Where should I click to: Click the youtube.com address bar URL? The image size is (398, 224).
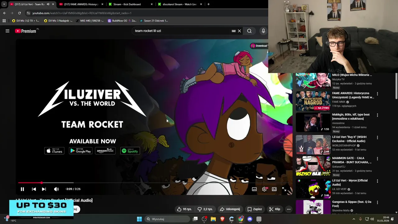point(82,13)
